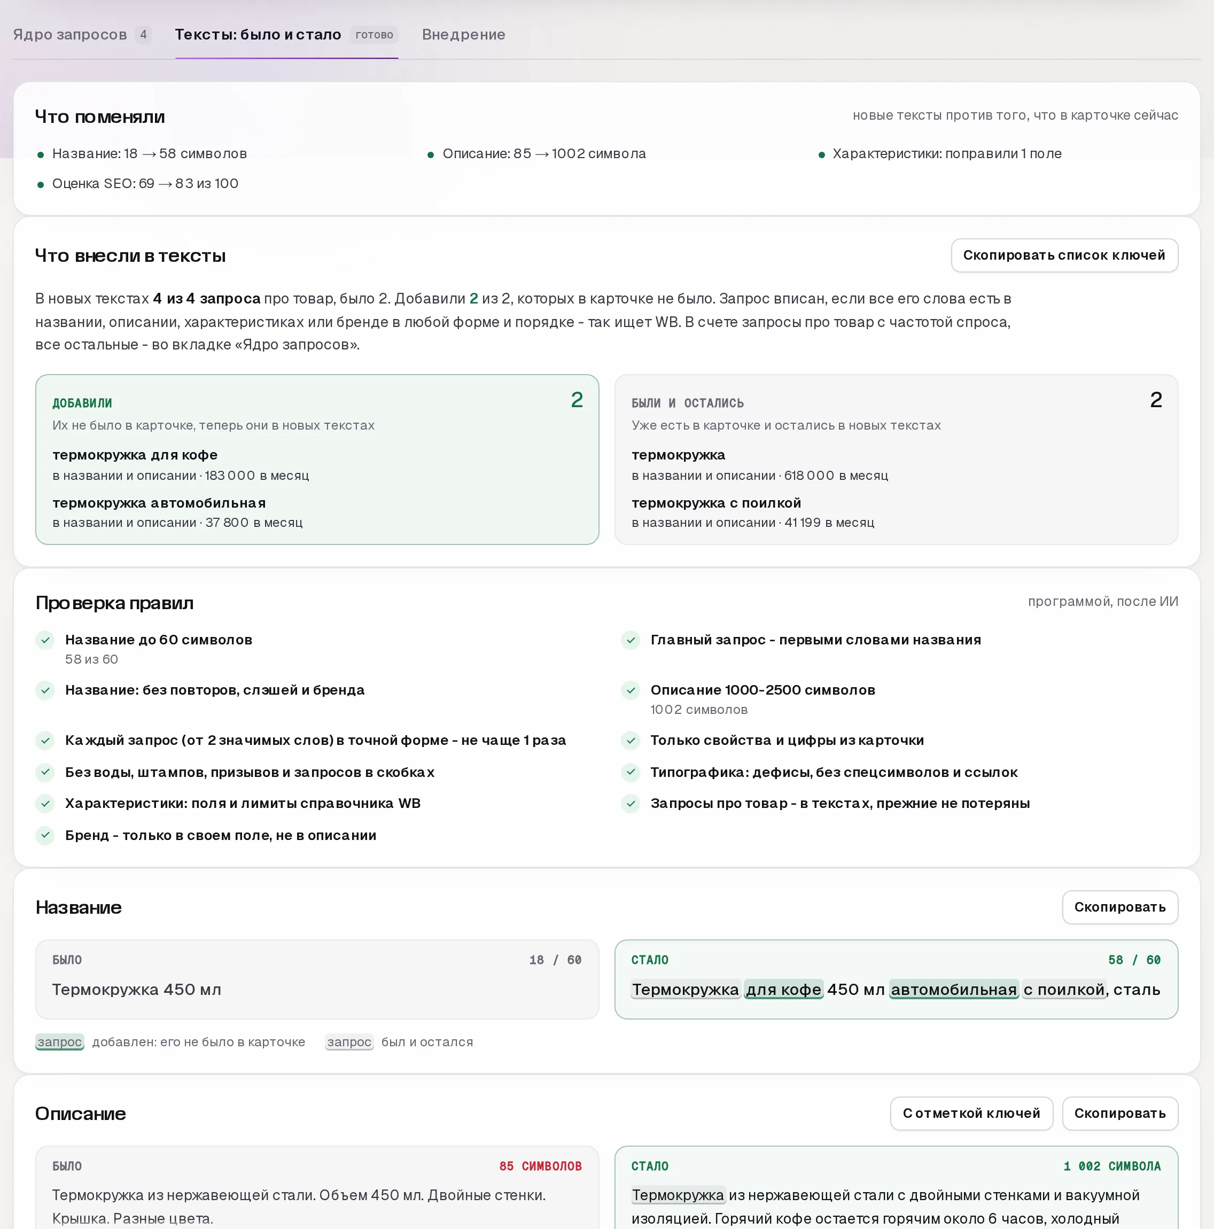Click the 58 / 60 counter in СТАЛО box
The height and width of the screenshot is (1229, 1214).
1134,960
